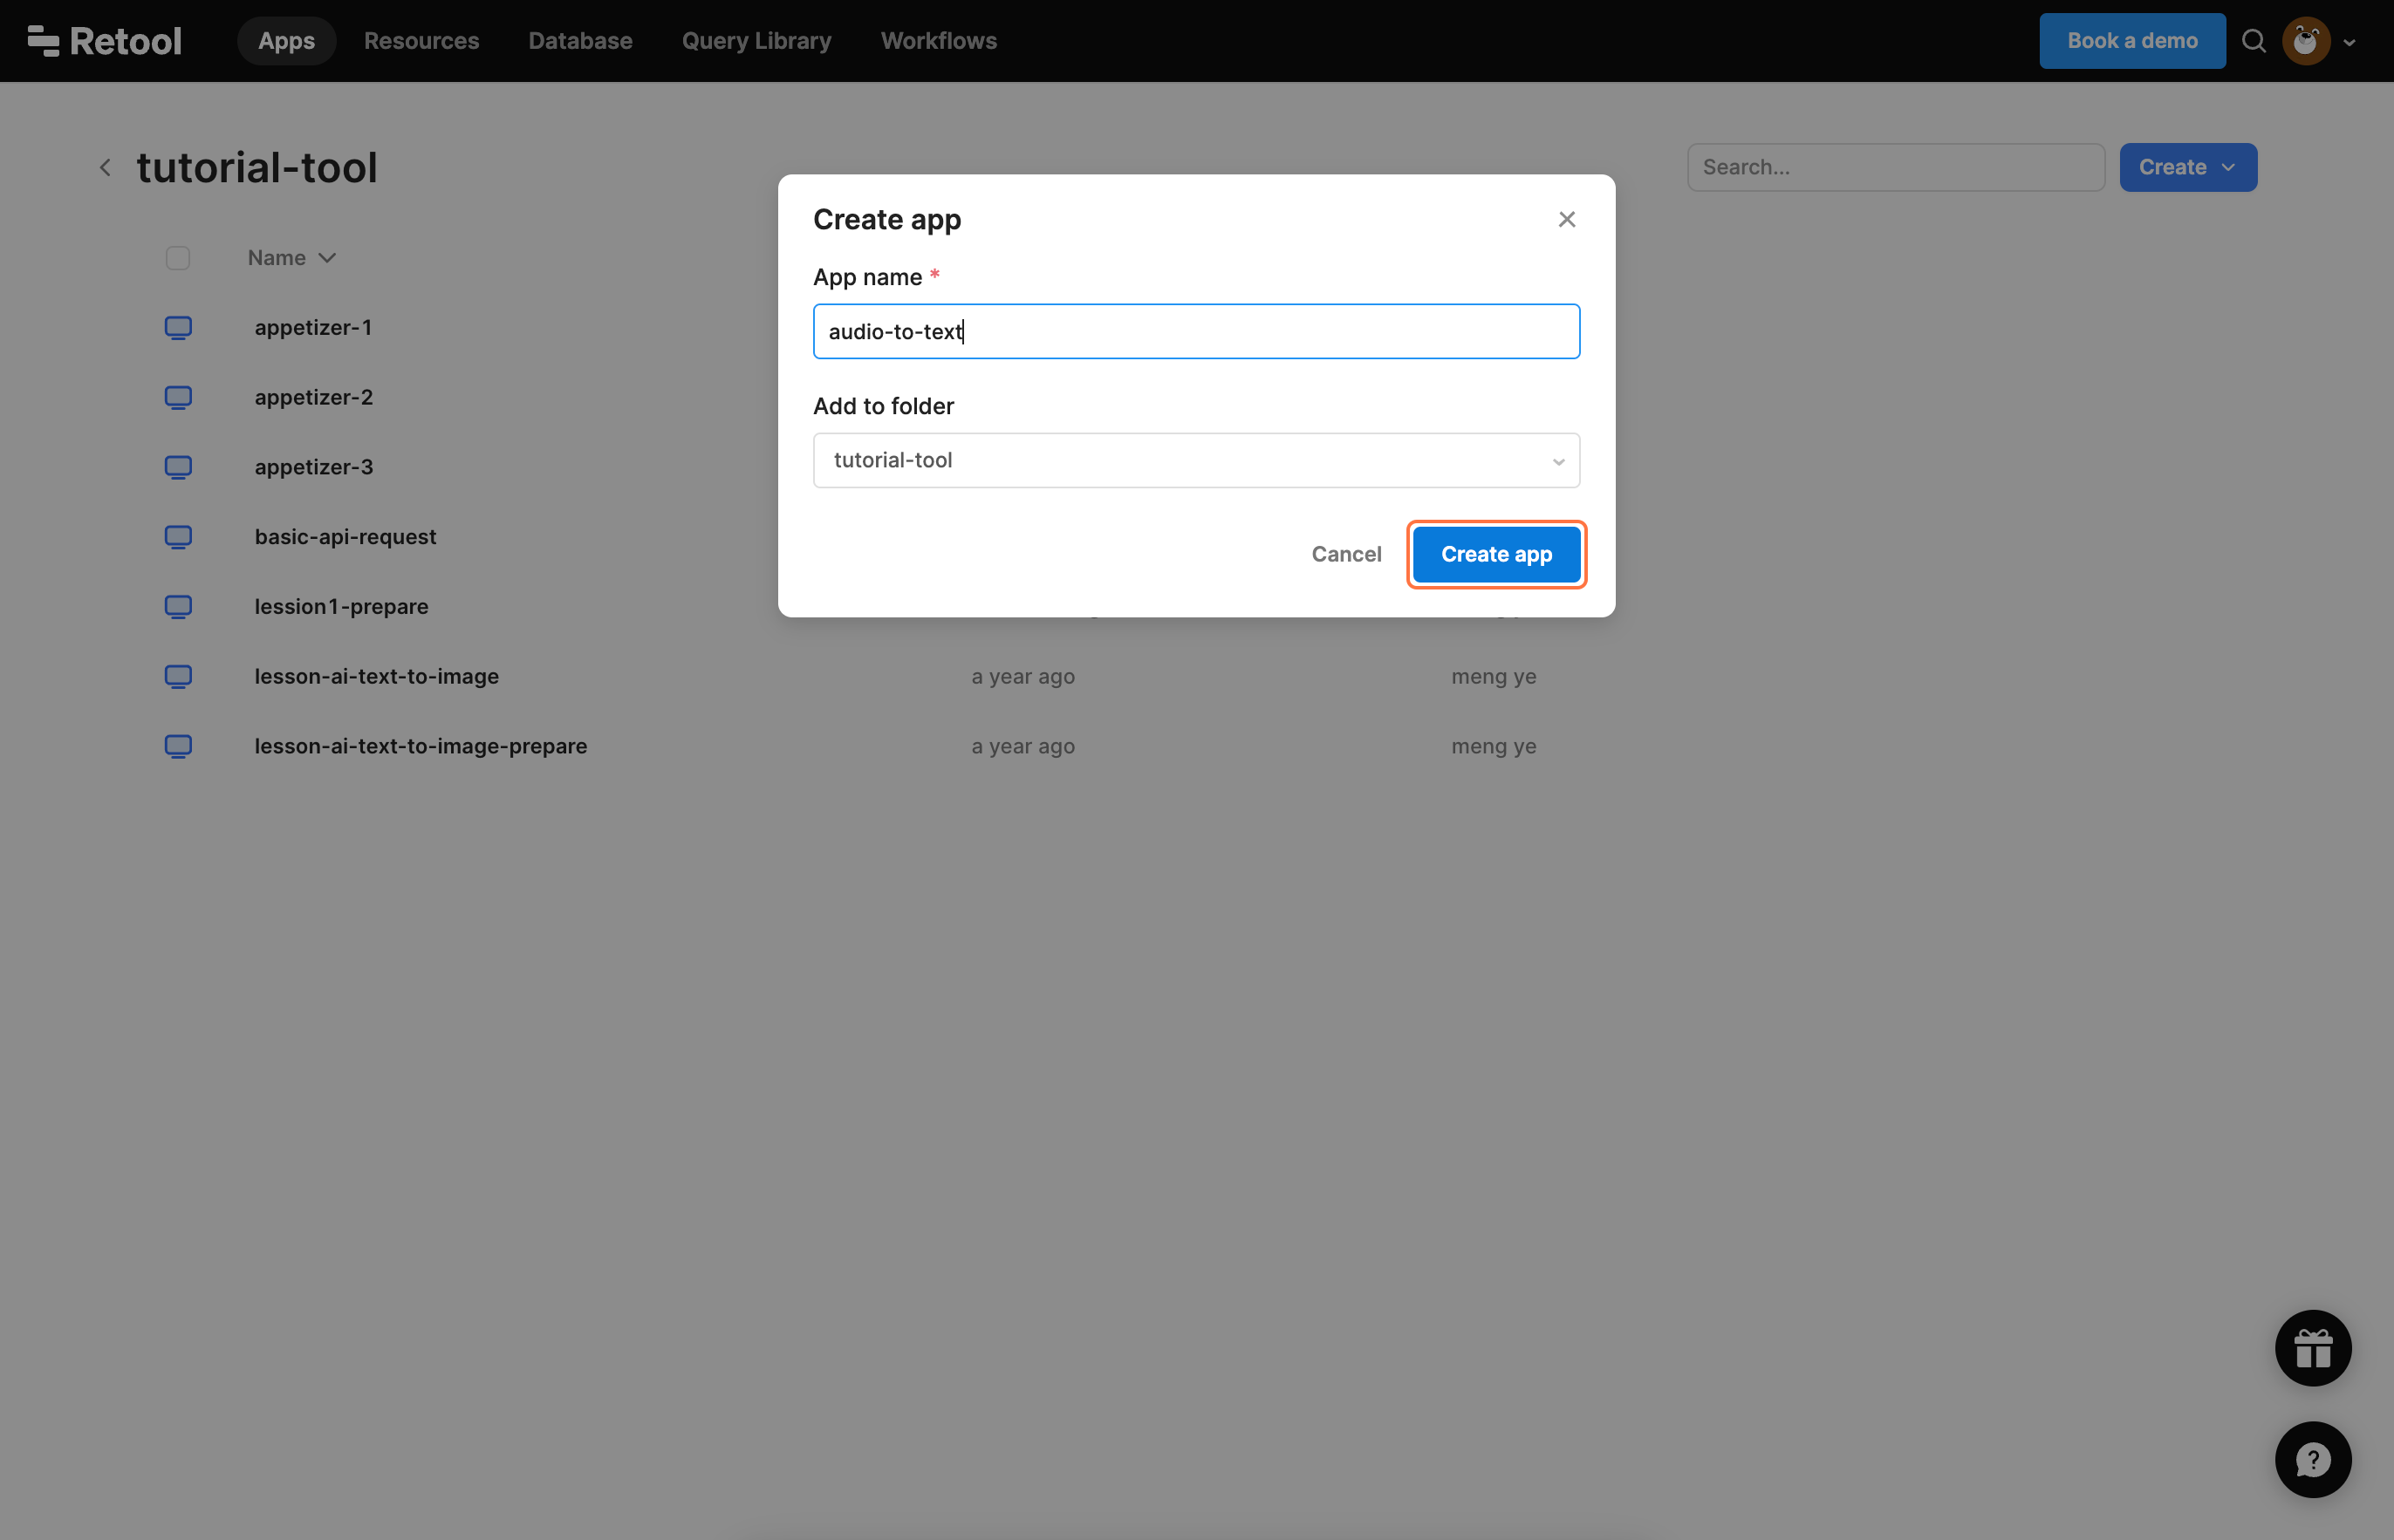2394x1540 pixels.
Task: Open the gift rewards icon
Action: (x=2312, y=1348)
